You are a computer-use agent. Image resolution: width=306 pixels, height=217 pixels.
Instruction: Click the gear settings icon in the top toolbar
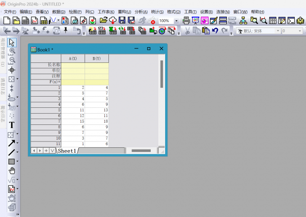[x=300, y=21]
